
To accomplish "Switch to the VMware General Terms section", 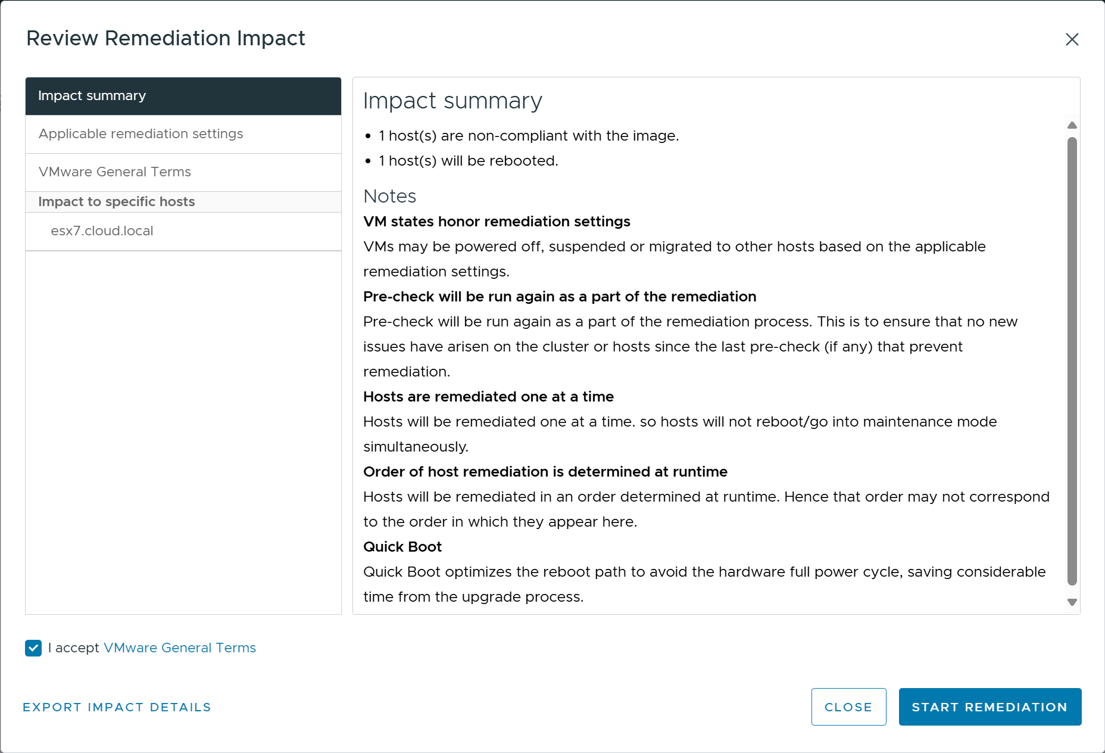I will tap(114, 172).
